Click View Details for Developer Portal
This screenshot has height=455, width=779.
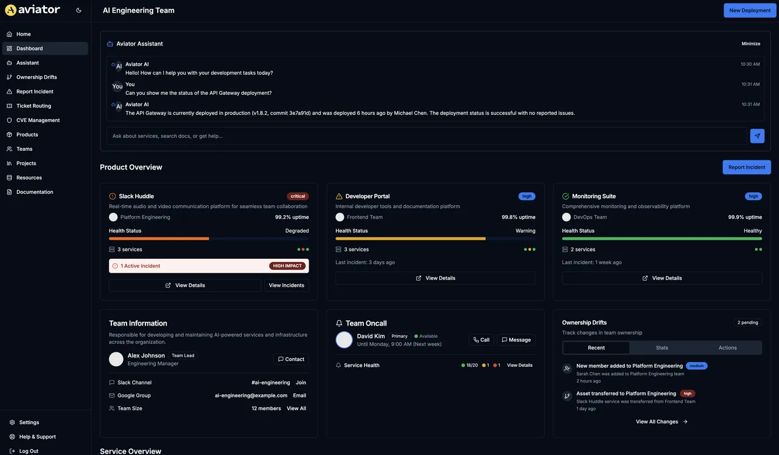[x=435, y=278]
